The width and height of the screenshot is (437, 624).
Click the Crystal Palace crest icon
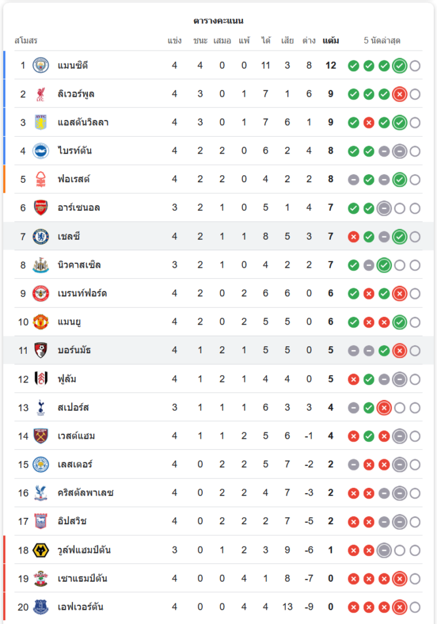[x=41, y=493]
